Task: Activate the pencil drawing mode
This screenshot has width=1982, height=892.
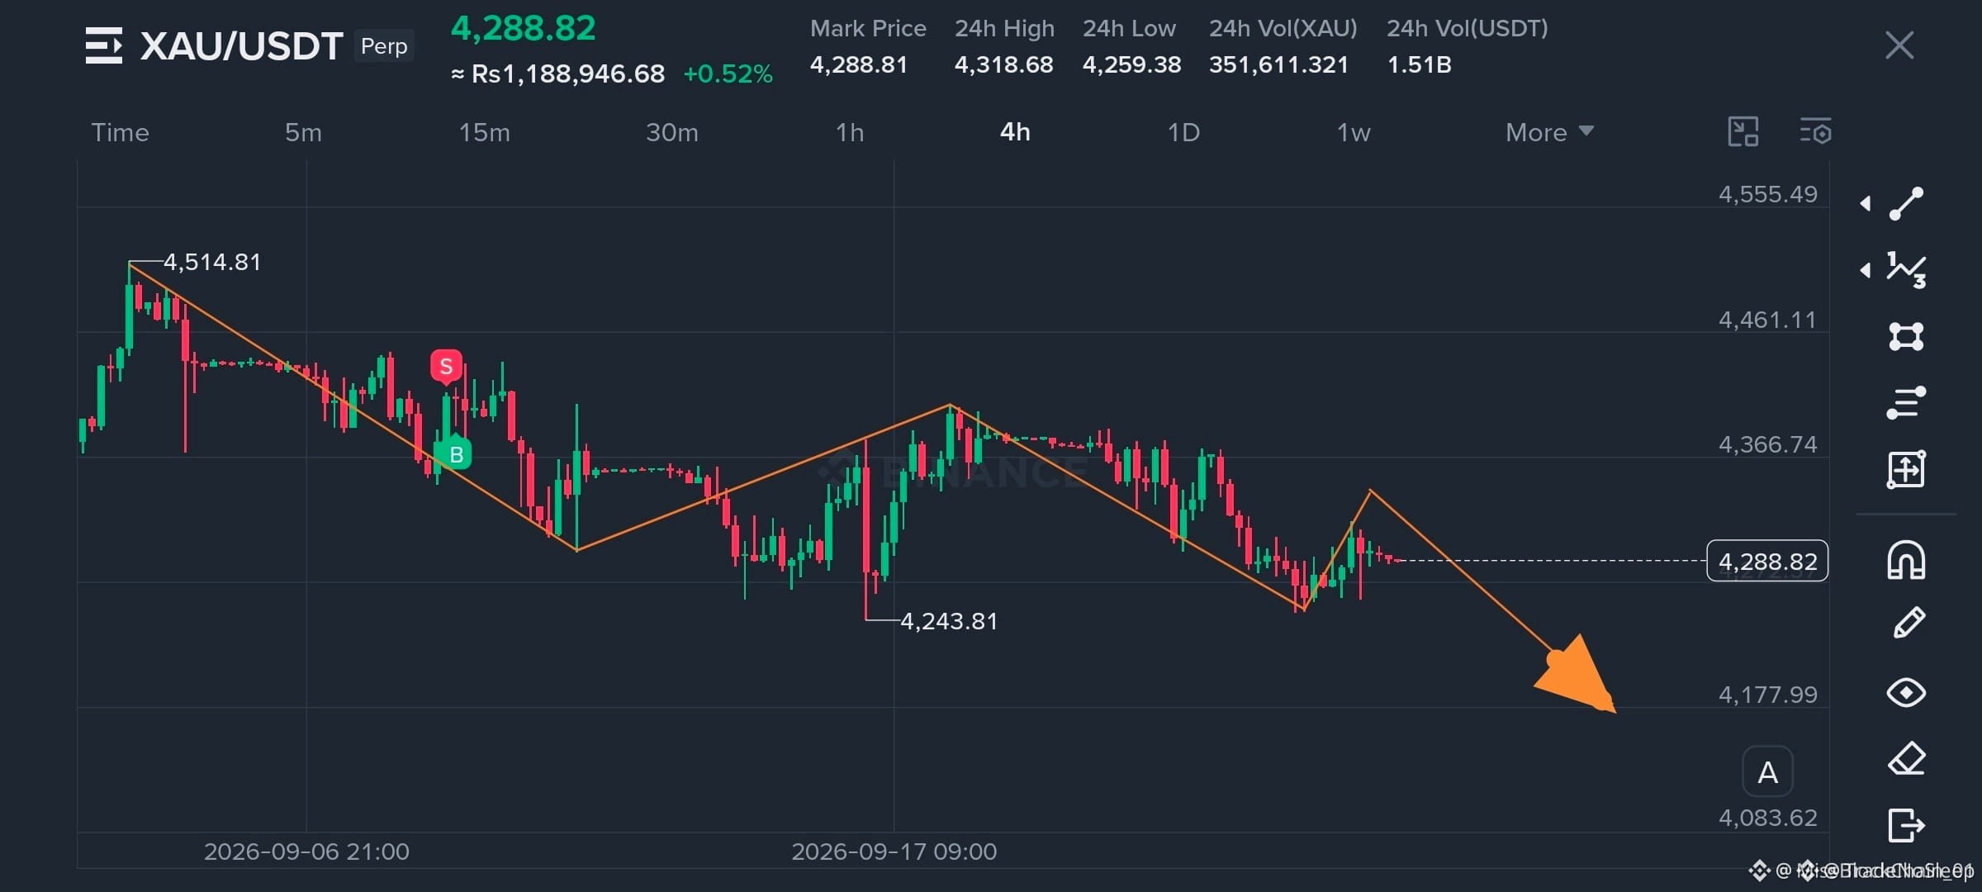Action: 1908,624
